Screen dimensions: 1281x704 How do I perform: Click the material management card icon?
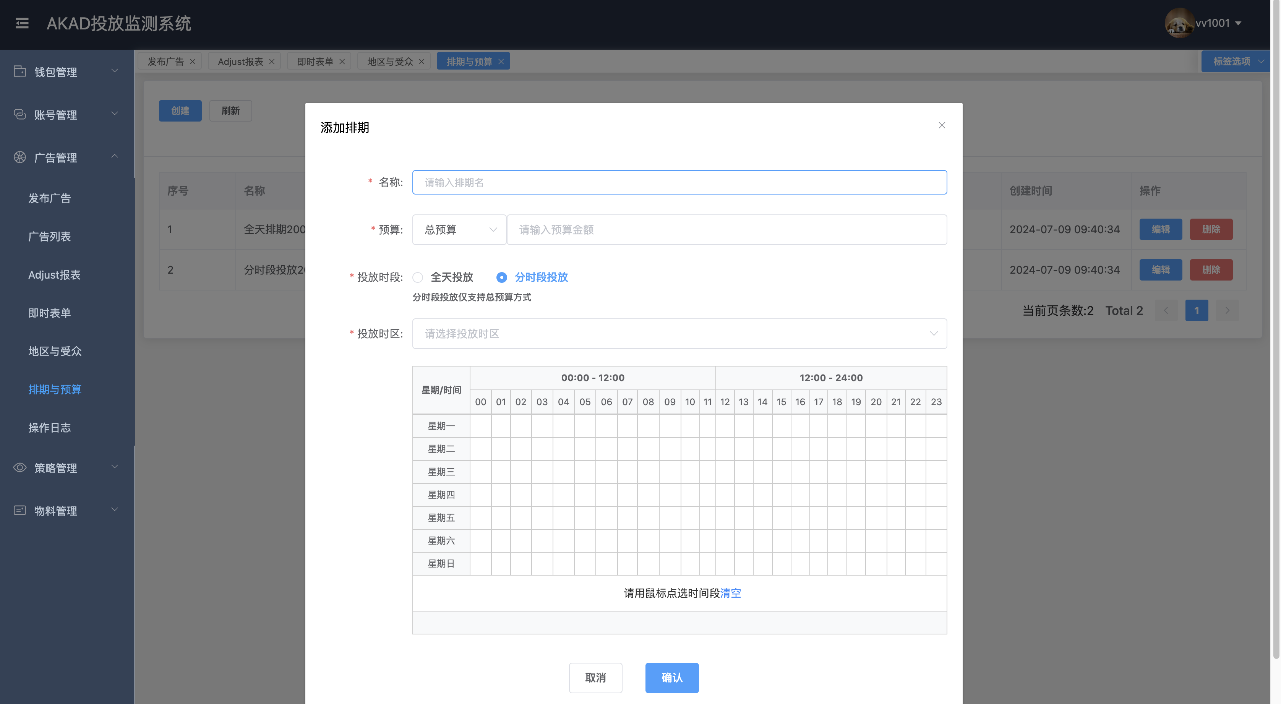[19, 510]
